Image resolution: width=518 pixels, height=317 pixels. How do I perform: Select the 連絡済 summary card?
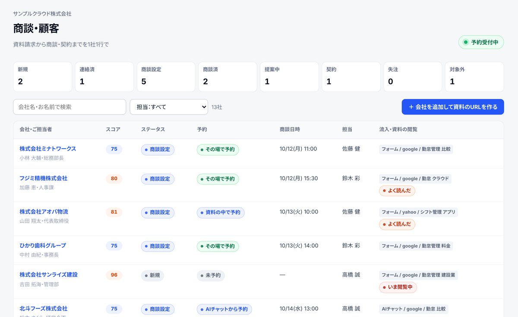click(x=104, y=77)
